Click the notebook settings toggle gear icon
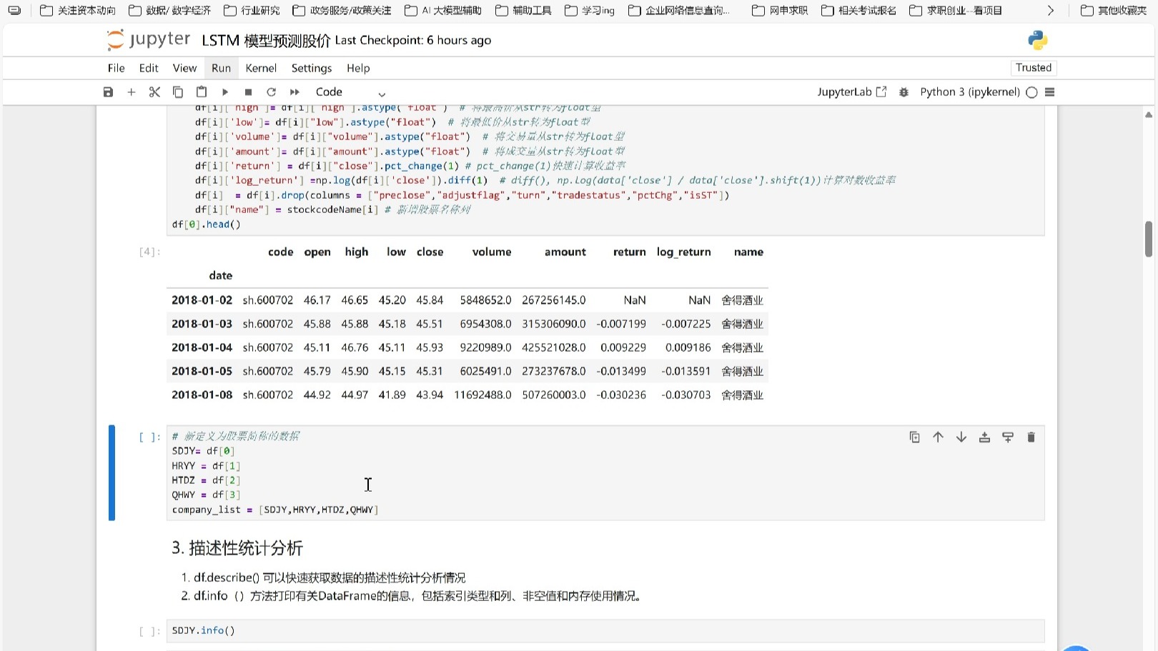The image size is (1158, 651). (904, 91)
